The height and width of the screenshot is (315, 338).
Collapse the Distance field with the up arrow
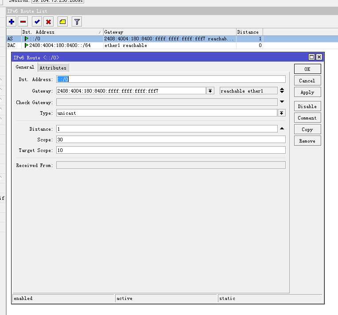tap(282, 128)
